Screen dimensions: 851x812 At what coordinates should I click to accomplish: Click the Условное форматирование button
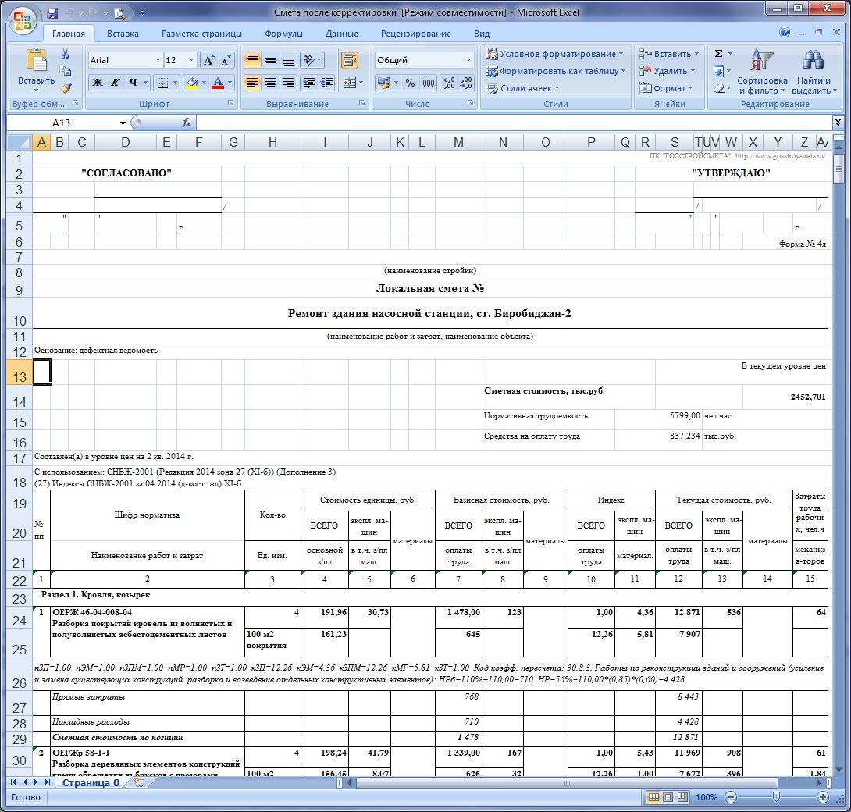554,54
